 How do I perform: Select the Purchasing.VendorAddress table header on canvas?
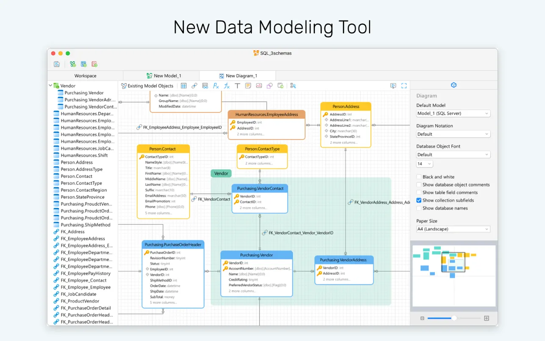[x=344, y=260]
